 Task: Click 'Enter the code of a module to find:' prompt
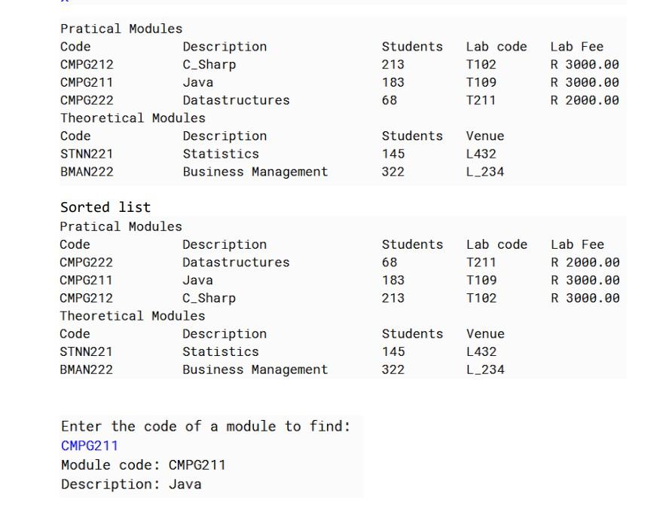206,426
